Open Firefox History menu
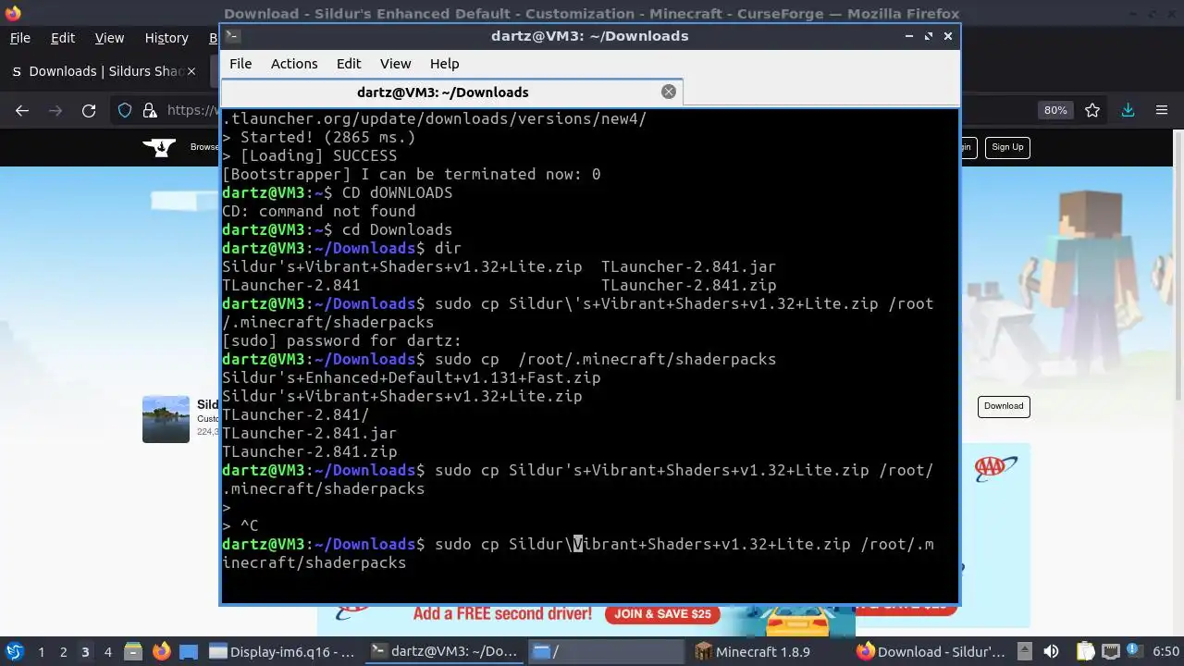Viewport: 1184px width, 666px height. coord(166,38)
